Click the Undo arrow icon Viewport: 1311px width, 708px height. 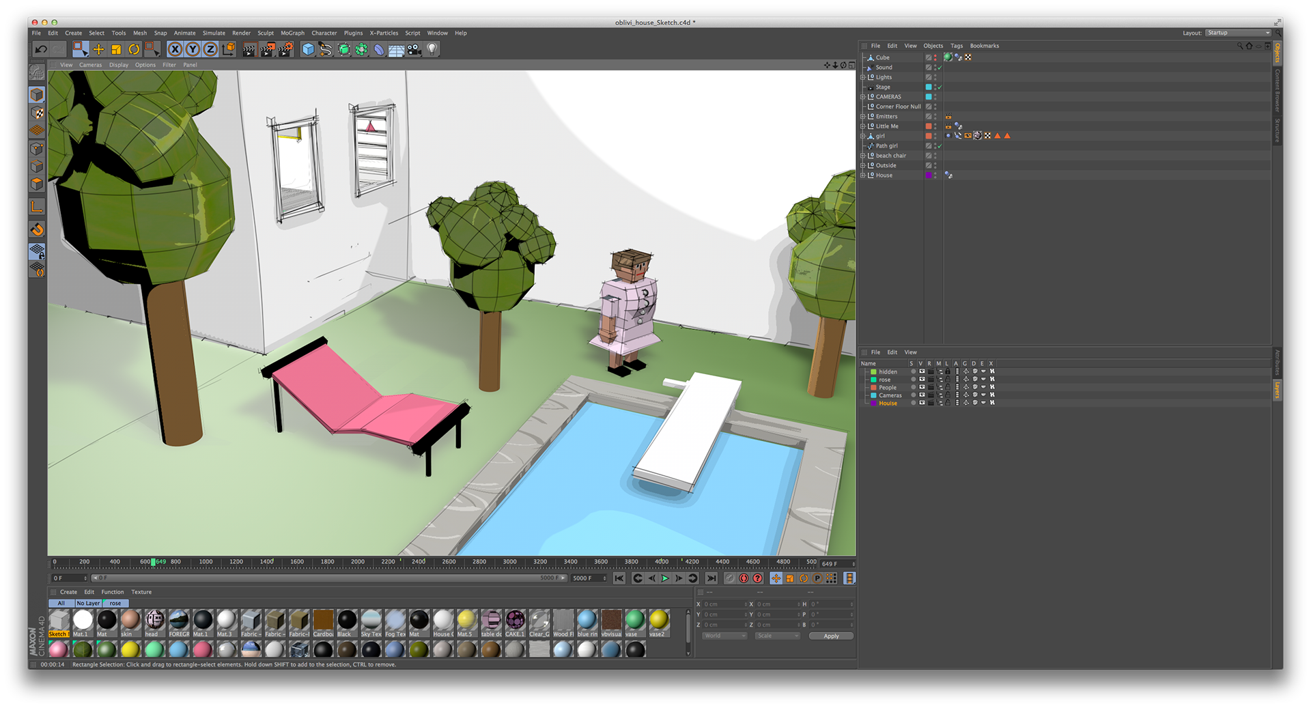41,49
